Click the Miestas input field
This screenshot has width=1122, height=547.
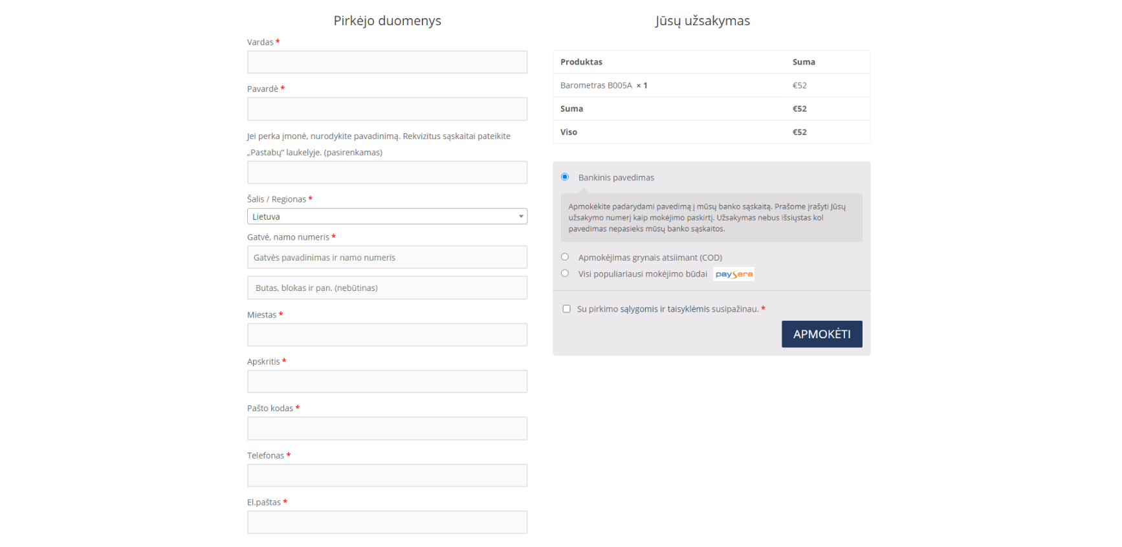pos(387,335)
